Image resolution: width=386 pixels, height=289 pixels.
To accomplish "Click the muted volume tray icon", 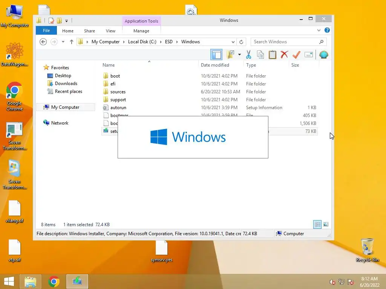I will (x=332, y=282).
